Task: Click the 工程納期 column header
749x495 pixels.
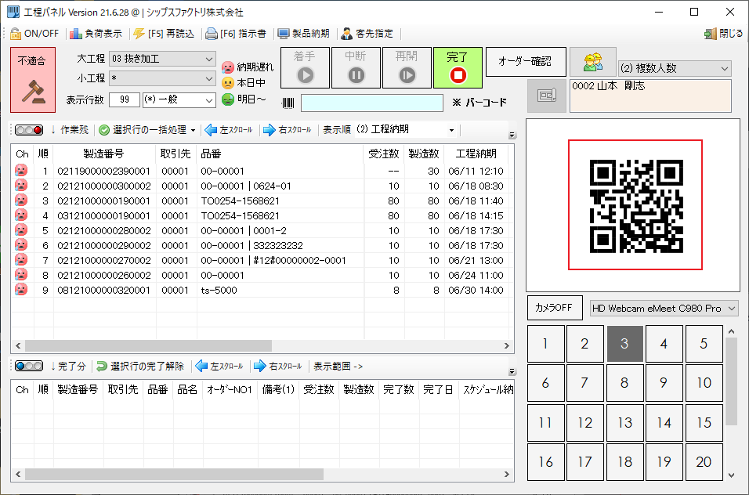Action: pyautogui.click(x=476, y=154)
